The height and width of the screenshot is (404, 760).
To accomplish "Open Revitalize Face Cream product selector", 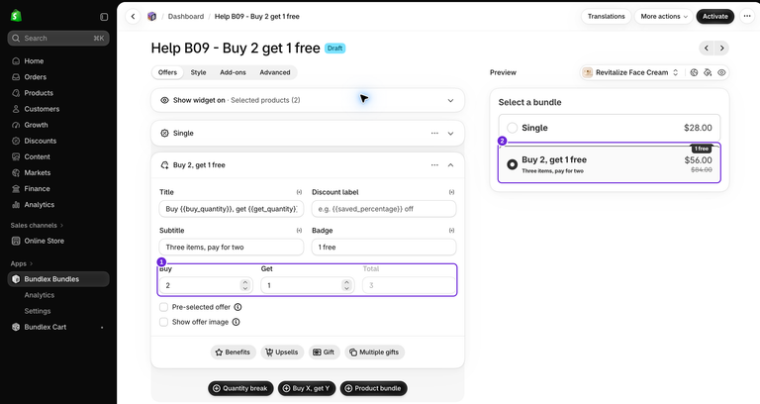I will (x=630, y=72).
